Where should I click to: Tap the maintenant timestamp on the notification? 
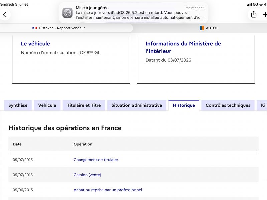click(x=195, y=8)
